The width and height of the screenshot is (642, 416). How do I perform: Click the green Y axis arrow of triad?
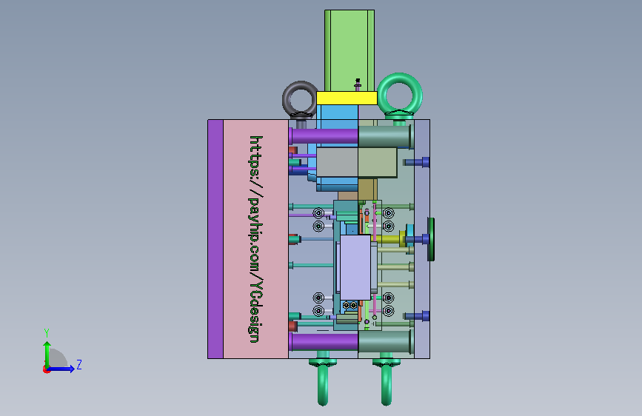tap(47, 354)
